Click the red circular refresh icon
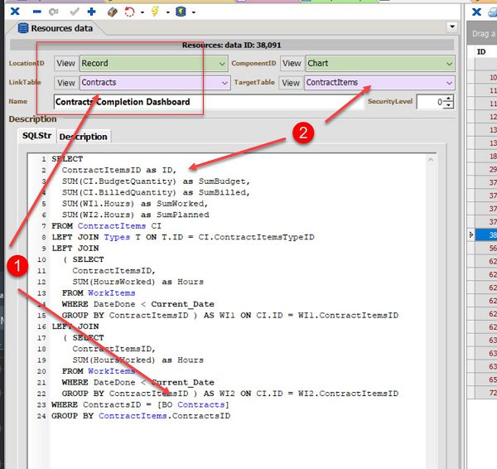 [129, 12]
